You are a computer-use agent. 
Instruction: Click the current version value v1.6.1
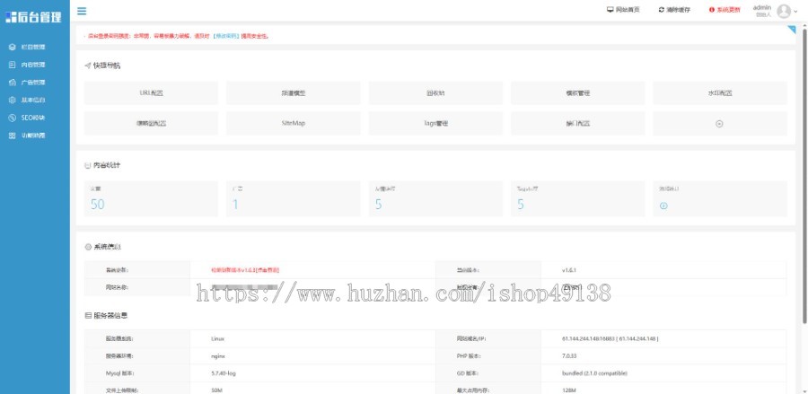569,270
